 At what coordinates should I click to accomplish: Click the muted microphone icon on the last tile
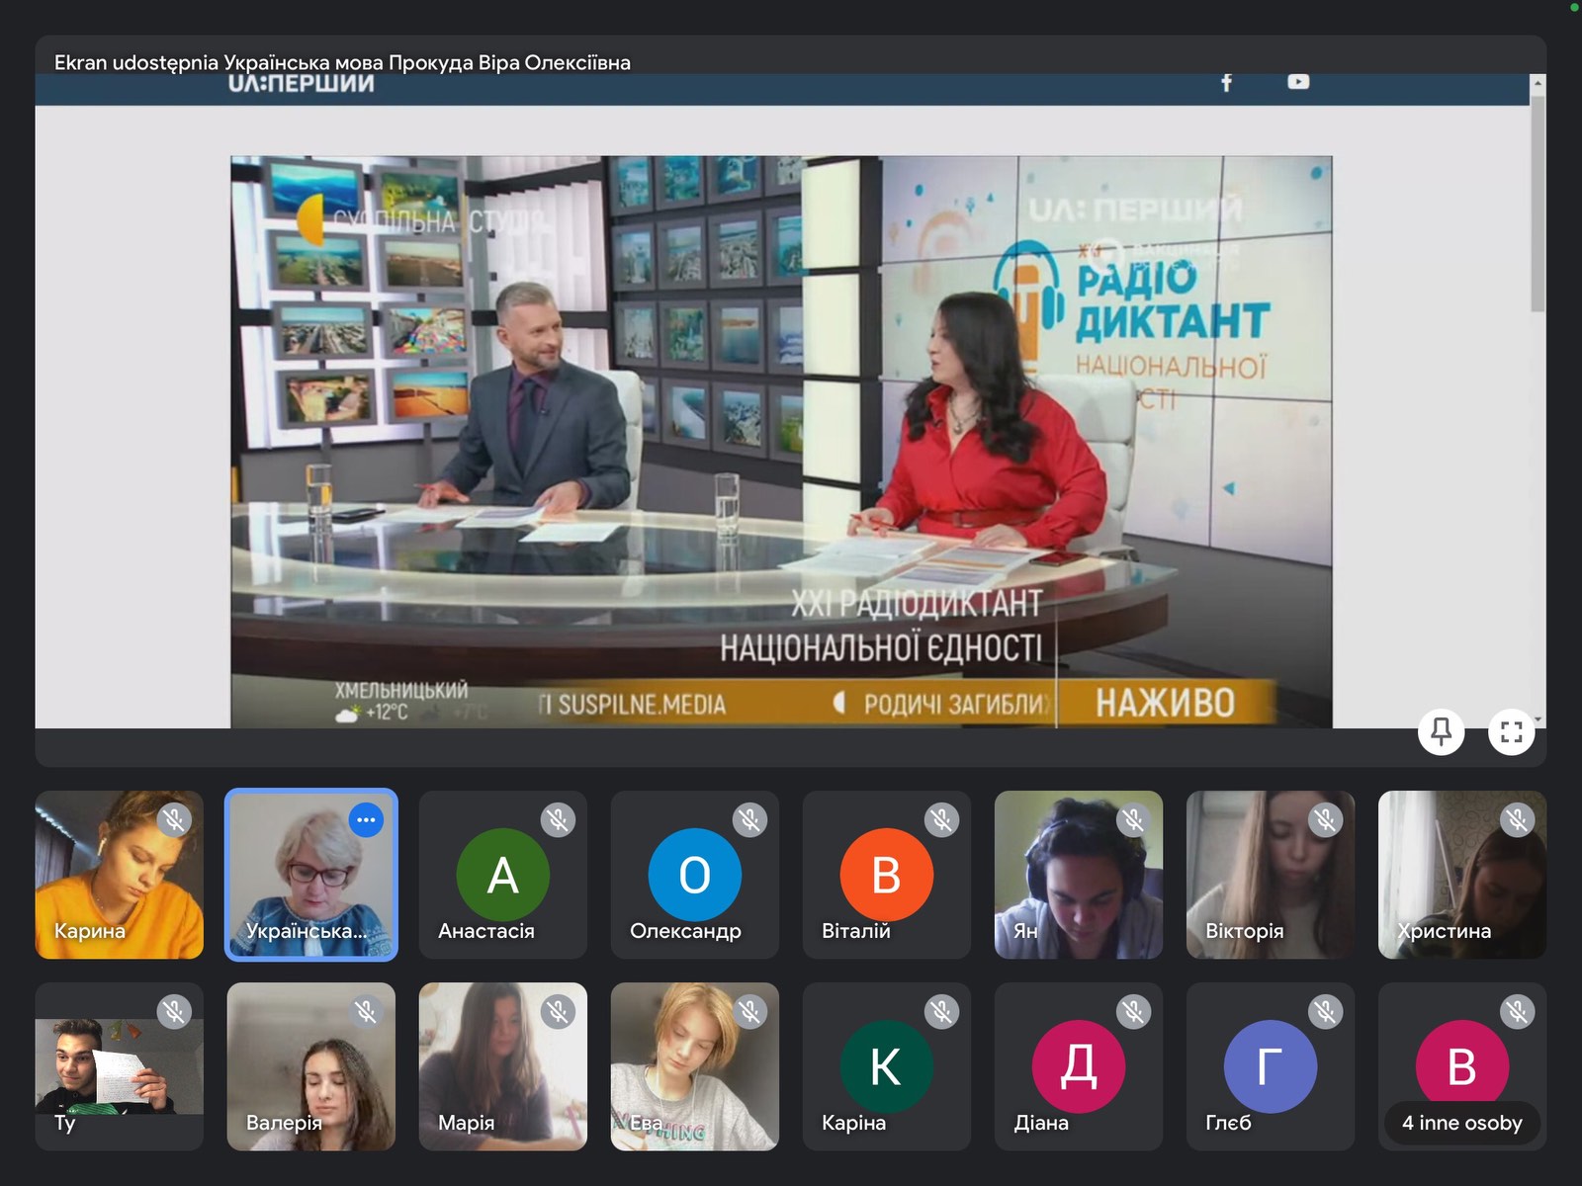point(1517,1011)
